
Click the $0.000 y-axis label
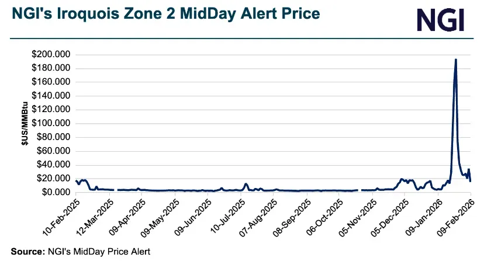coord(54,192)
